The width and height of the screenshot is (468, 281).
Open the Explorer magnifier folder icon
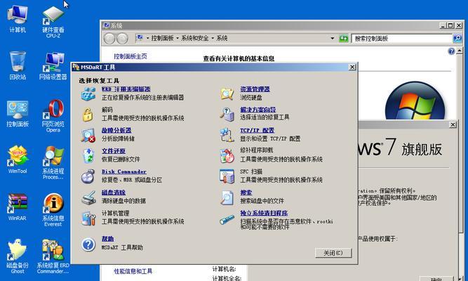click(227, 94)
